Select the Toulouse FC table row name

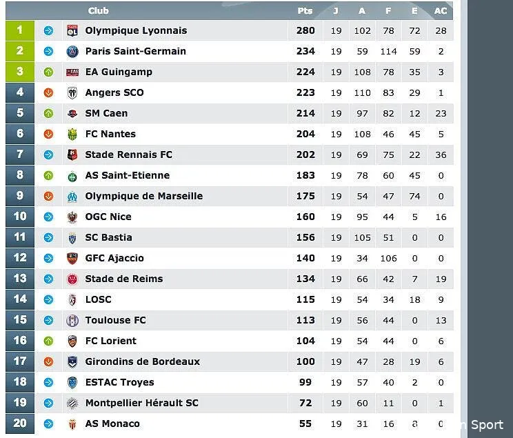click(x=115, y=320)
